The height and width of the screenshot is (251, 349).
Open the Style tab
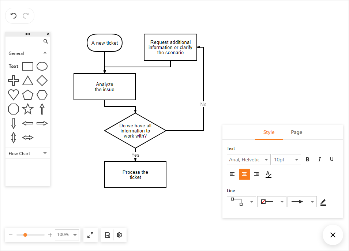point(269,132)
